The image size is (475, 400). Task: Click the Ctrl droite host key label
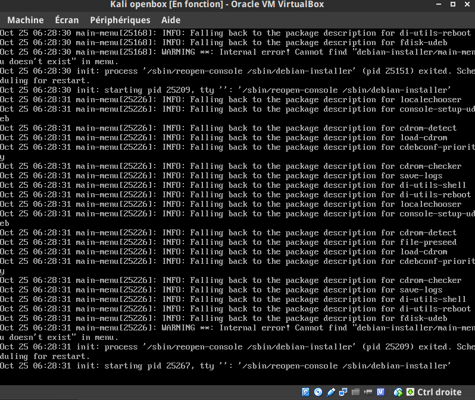point(439,392)
